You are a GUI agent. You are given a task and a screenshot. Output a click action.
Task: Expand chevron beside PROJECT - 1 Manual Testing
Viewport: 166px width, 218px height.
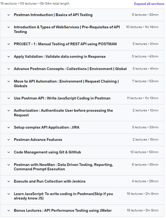9,44
